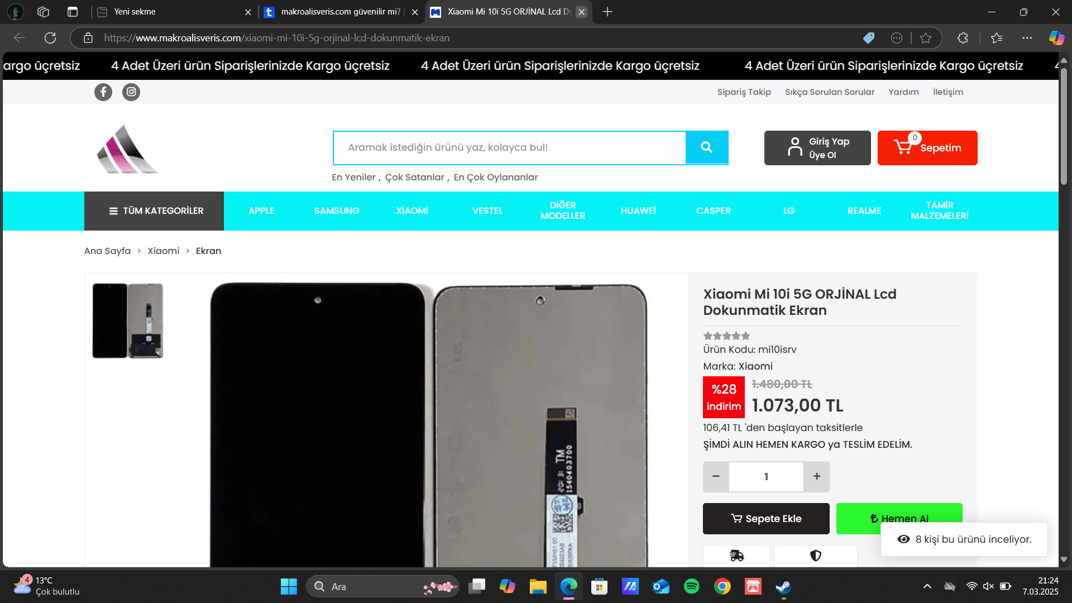Click the Makro Alışveriş site logo
The width and height of the screenshot is (1072, 603).
point(127,149)
